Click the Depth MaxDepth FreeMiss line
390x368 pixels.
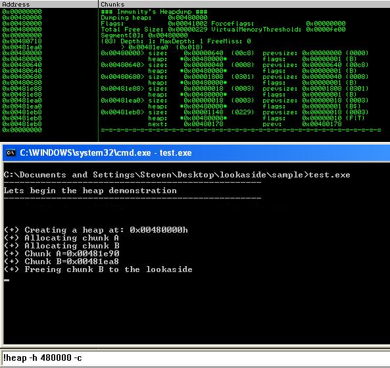176,41
